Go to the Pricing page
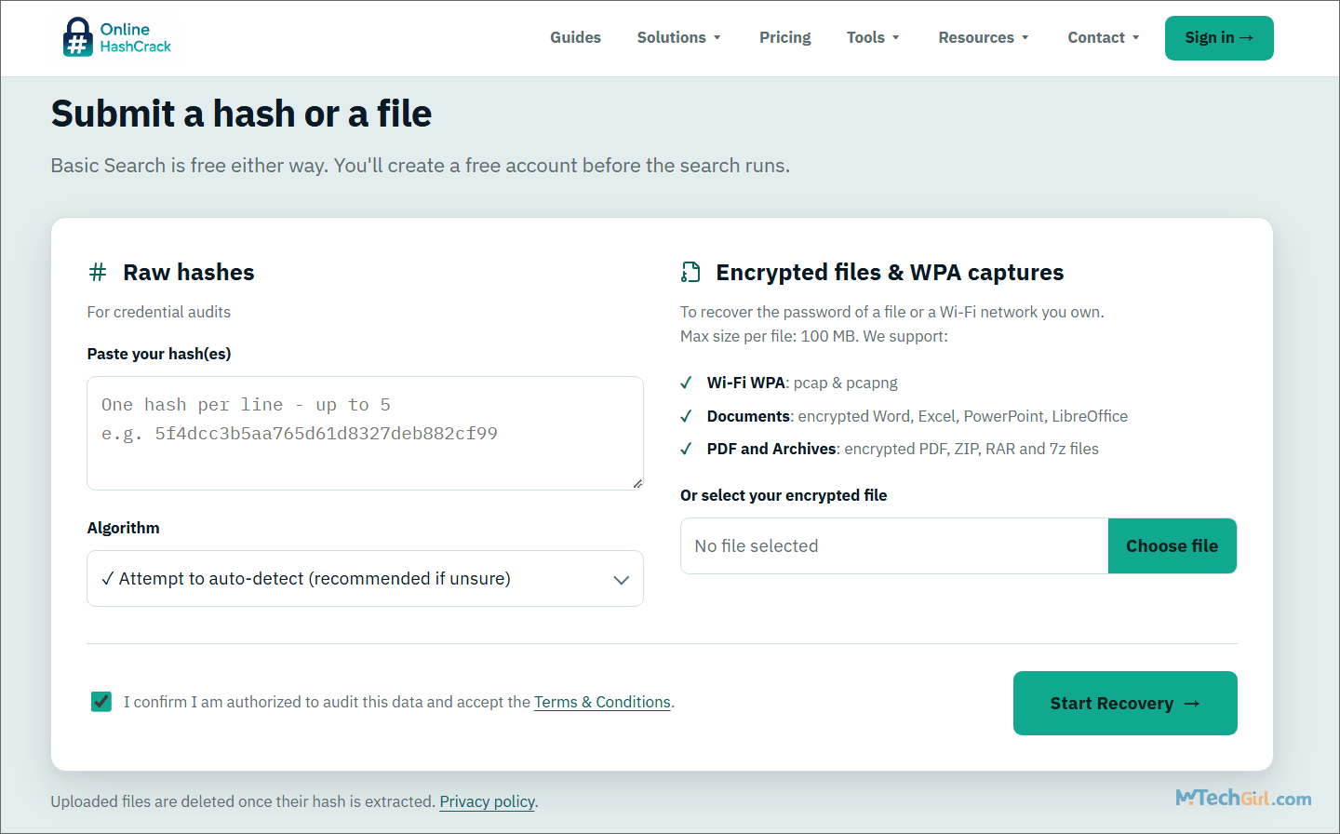This screenshot has height=834, width=1340. [784, 37]
